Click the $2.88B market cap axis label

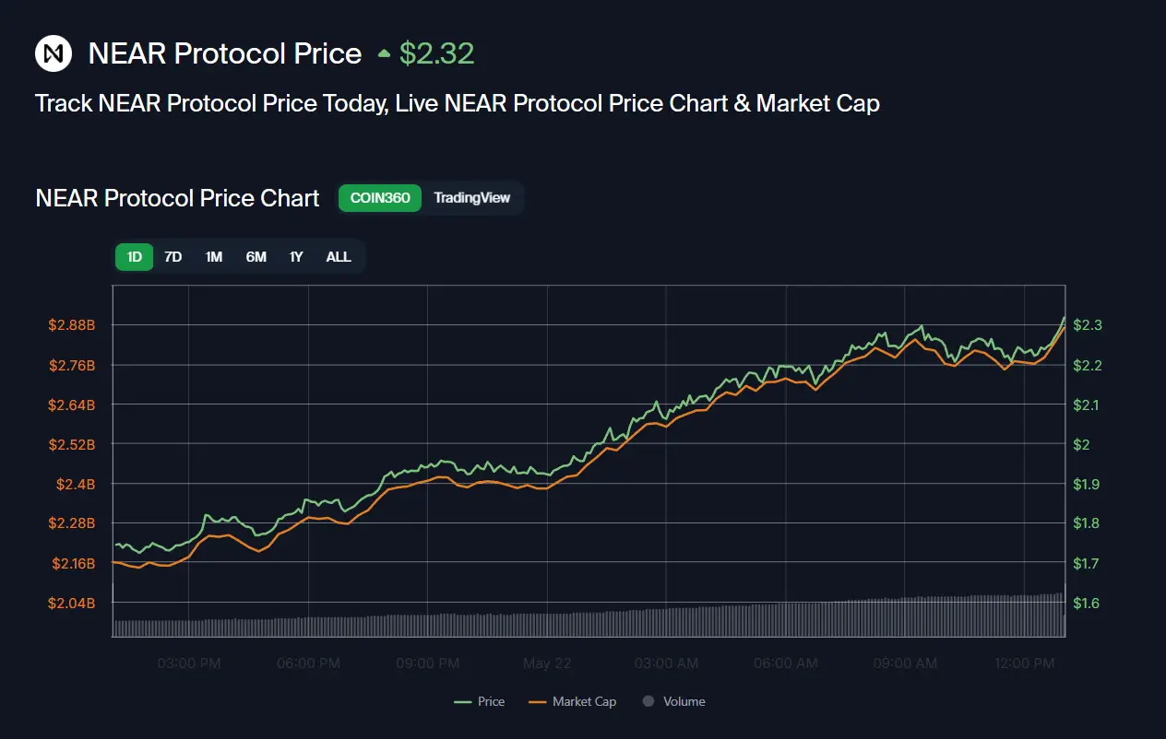72,325
